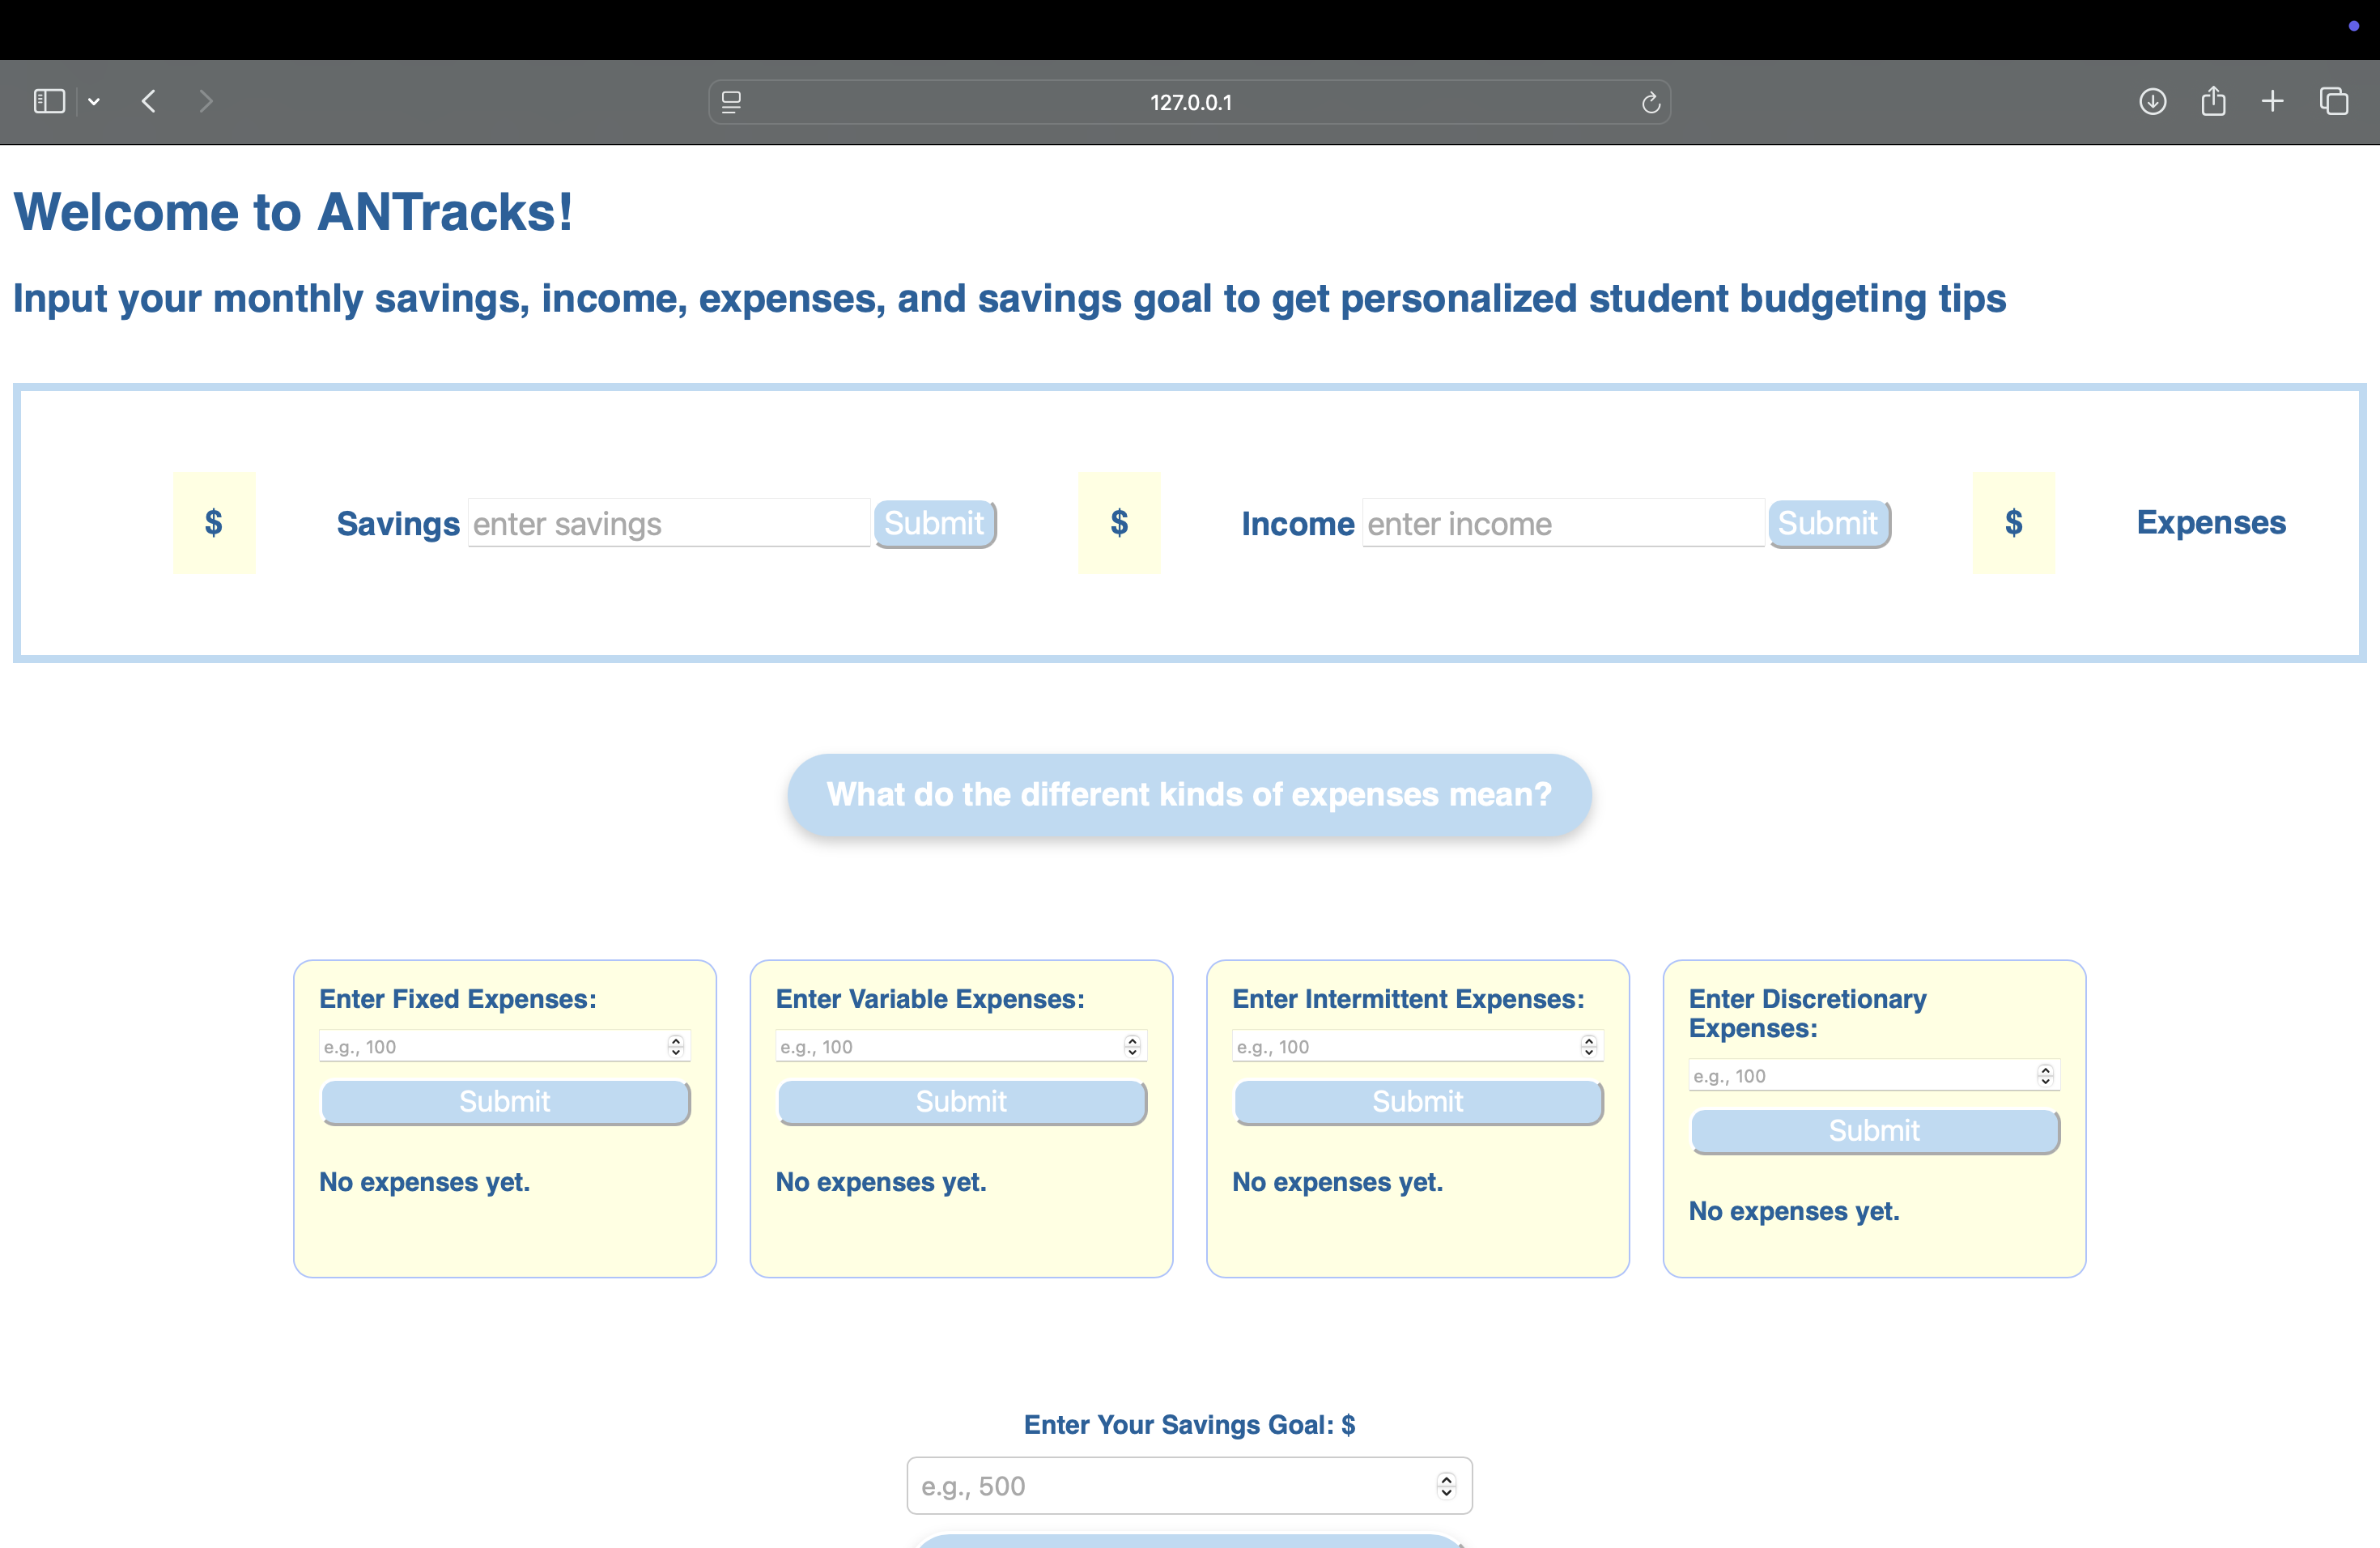
Task: Open a new tab with plus icon
Action: point(2273,101)
